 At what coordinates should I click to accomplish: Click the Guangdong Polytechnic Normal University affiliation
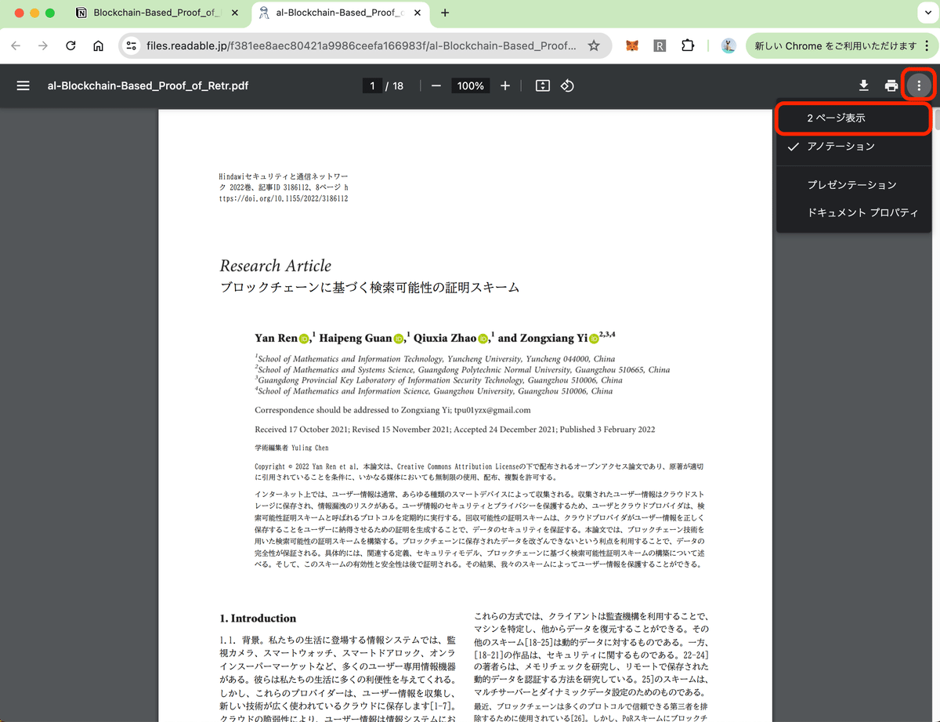coord(462,369)
